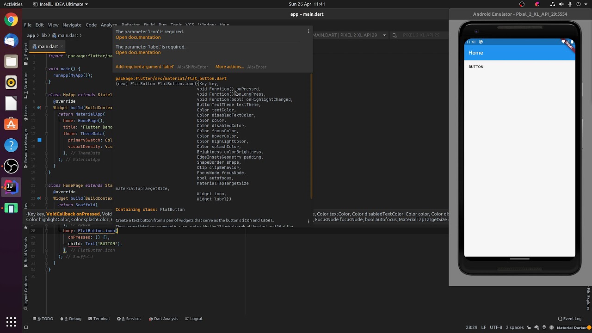Open the Navigate menu

72,25
